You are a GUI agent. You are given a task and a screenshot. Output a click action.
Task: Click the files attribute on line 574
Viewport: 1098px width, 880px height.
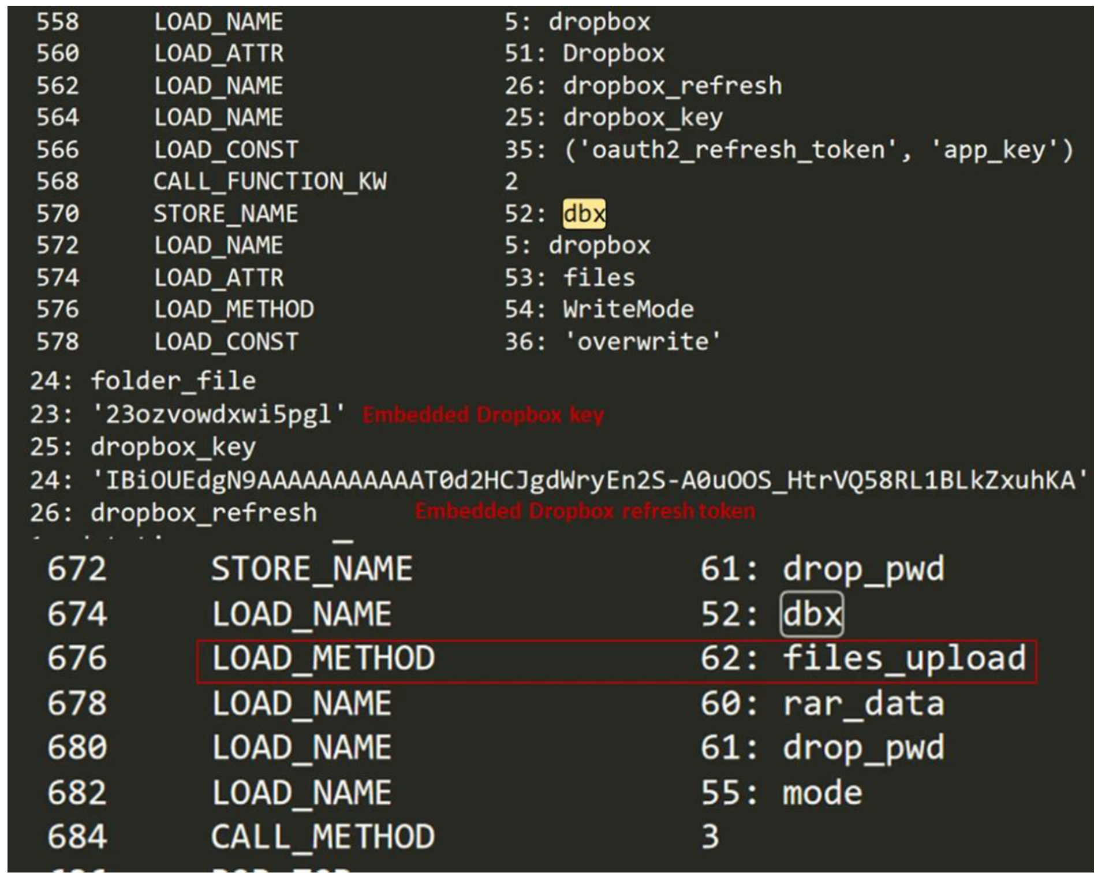[x=599, y=278]
